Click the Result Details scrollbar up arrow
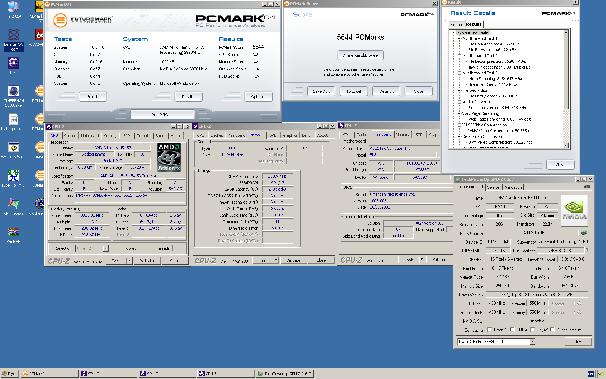606x379 pixels. 566,33
